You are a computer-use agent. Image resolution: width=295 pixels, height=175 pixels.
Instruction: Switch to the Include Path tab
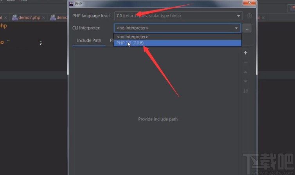(89, 40)
